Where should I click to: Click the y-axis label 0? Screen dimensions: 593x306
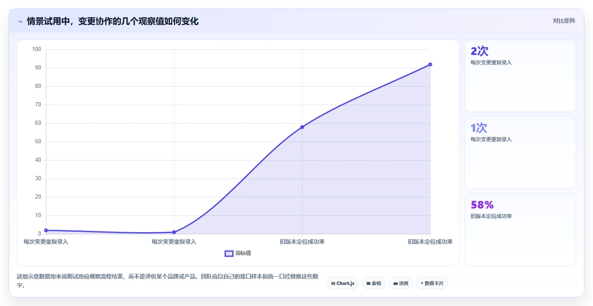(x=40, y=234)
